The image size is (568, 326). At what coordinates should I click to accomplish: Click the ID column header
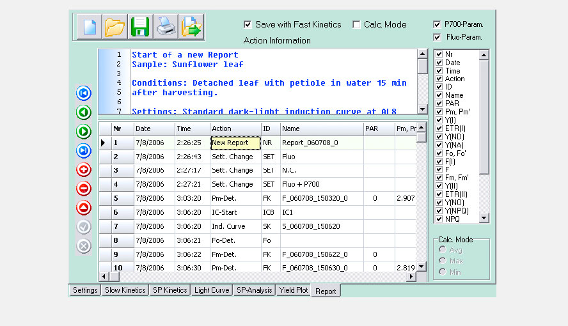pos(271,128)
